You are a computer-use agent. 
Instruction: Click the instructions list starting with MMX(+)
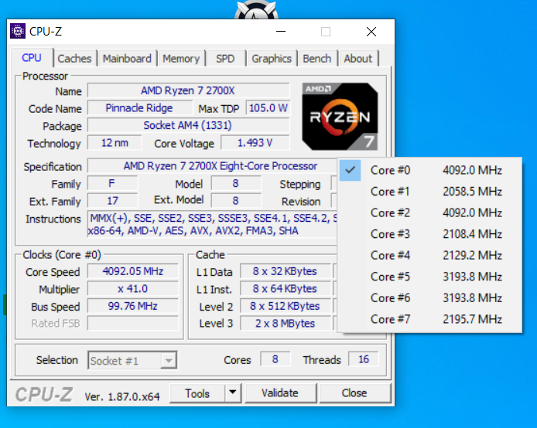pos(212,224)
